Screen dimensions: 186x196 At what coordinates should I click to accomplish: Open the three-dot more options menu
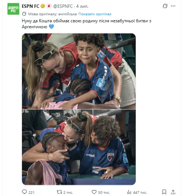coord(173,6)
